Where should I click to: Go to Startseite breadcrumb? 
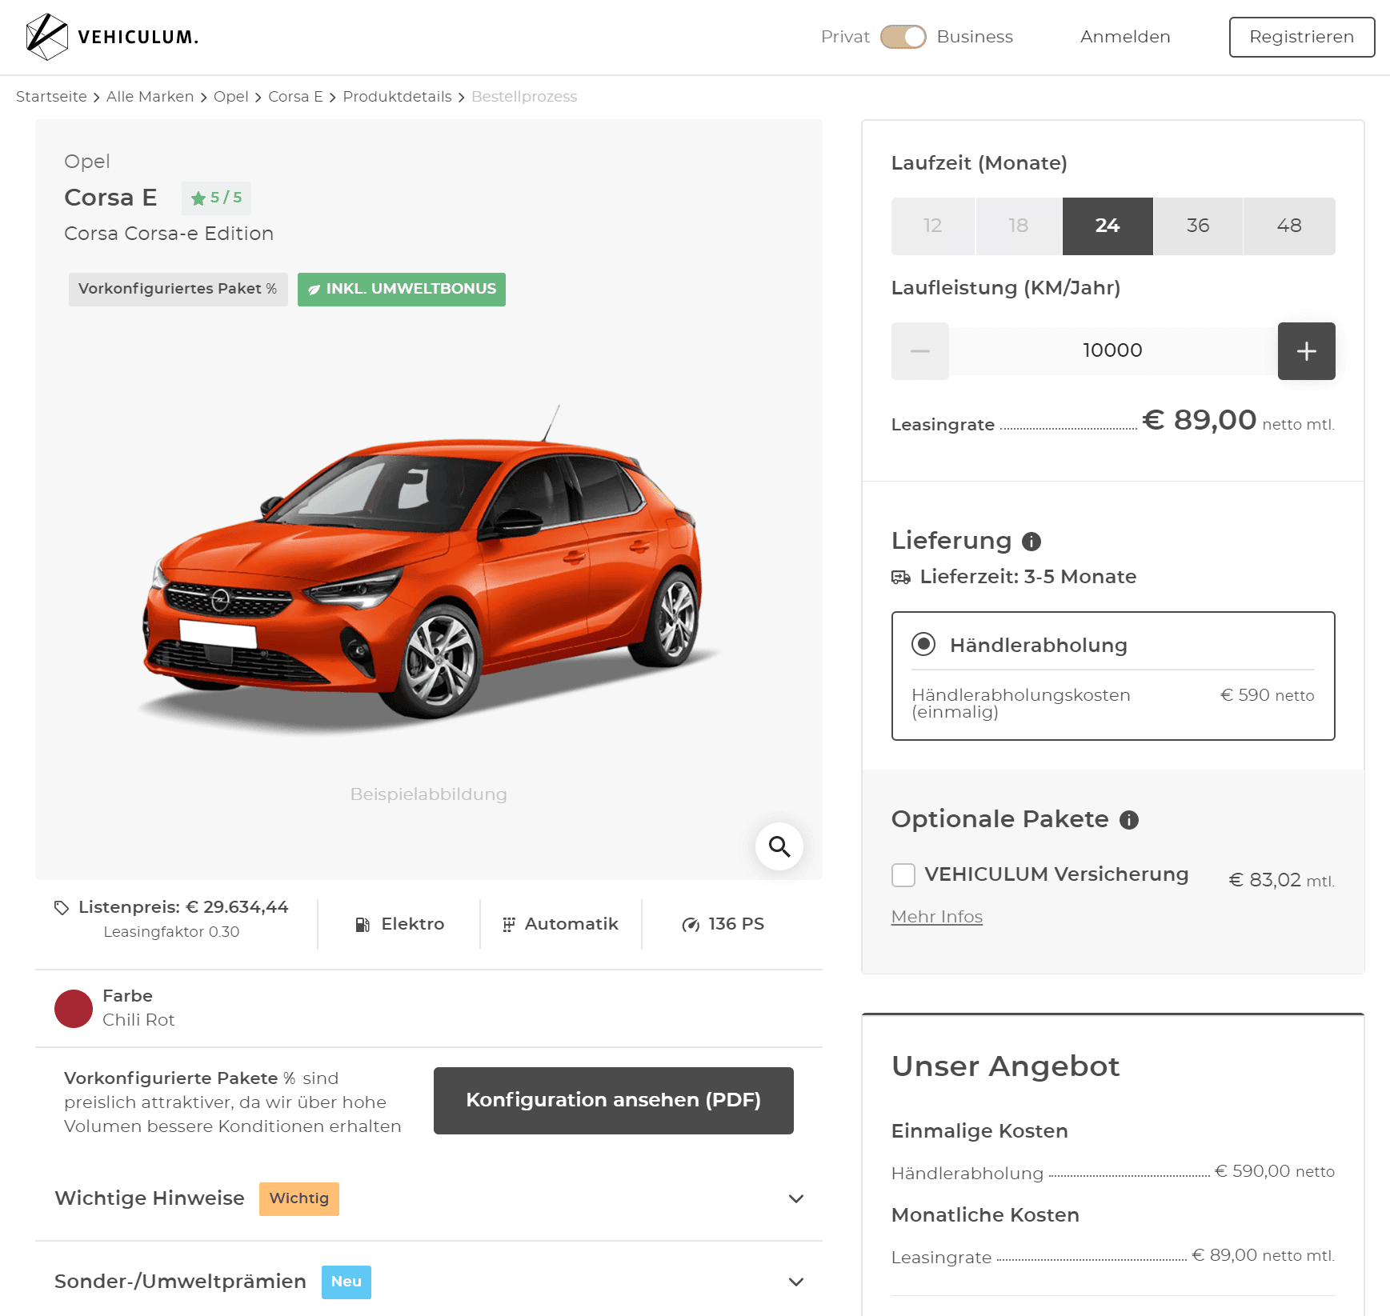tap(51, 97)
